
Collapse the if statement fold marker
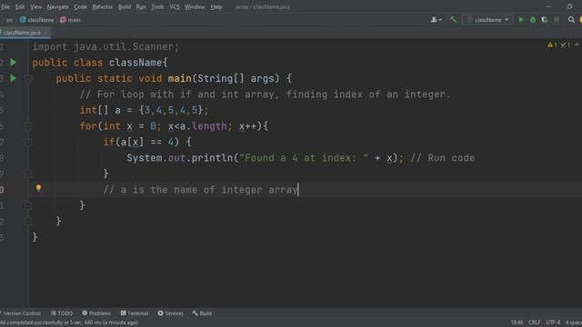point(28,143)
